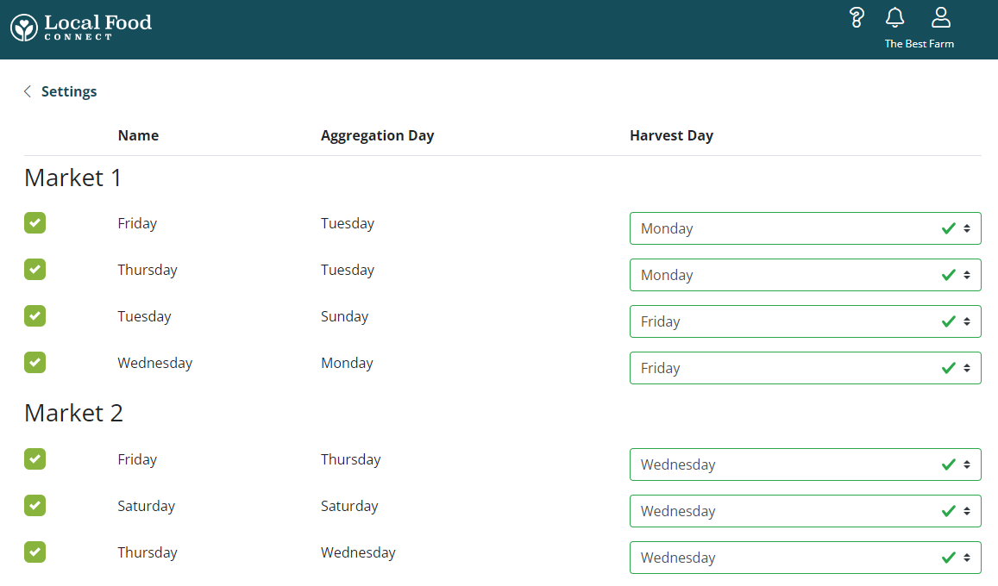998x586 pixels.
Task: Click the back chevron beside Settings
Action: 28,91
